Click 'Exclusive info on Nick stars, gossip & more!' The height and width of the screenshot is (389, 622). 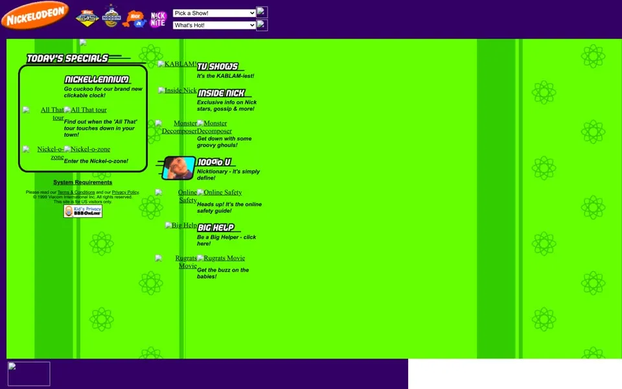(227, 106)
